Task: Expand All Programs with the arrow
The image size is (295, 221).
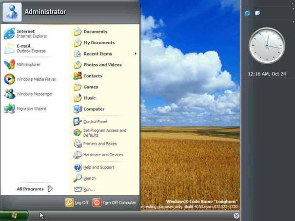Action: click(x=50, y=189)
